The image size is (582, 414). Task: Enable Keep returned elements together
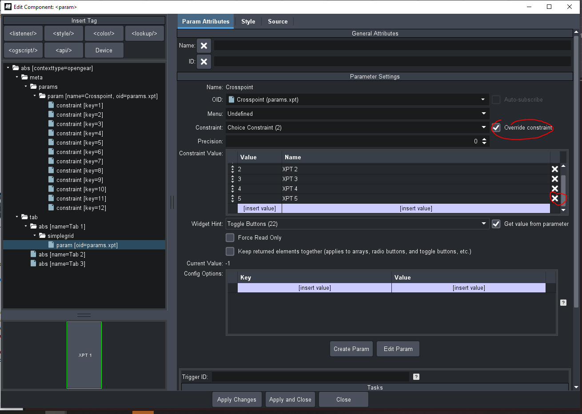(230, 251)
